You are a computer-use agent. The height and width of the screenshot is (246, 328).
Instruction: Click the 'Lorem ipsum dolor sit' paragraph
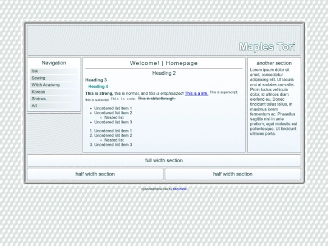(x=273, y=101)
